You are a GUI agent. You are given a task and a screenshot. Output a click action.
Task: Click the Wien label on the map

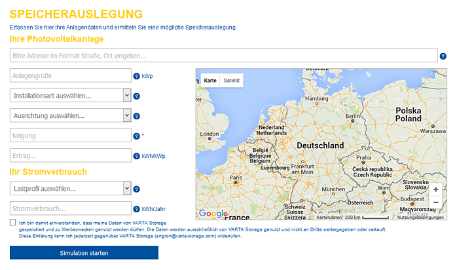pos(384,188)
